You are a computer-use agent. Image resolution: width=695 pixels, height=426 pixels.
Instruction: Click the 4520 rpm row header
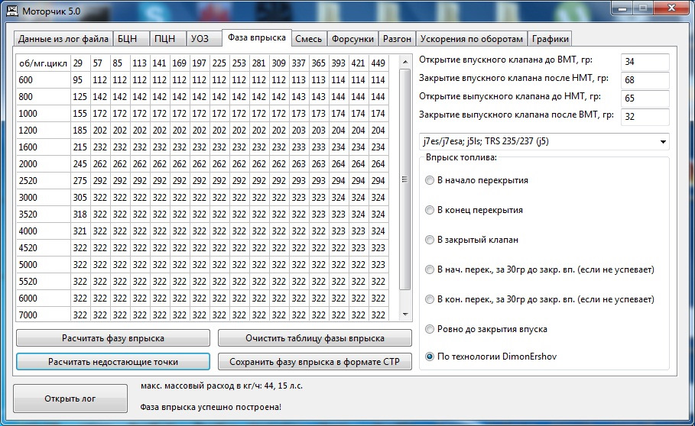[x=44, y=248]
